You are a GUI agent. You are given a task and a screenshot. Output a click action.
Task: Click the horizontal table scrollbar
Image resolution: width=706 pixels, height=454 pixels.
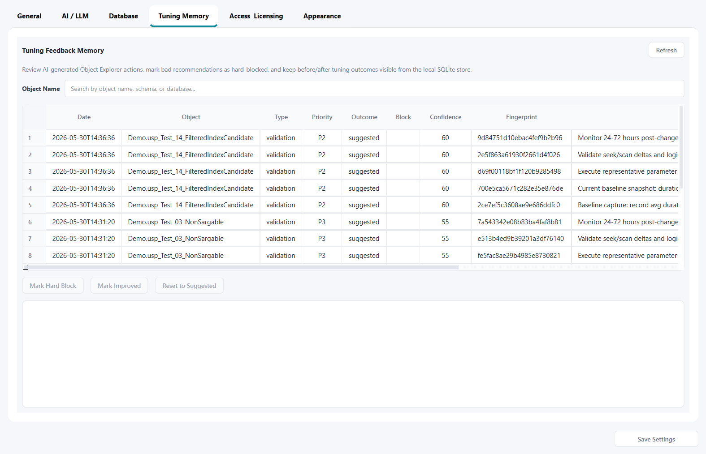[x=242, y=267]
